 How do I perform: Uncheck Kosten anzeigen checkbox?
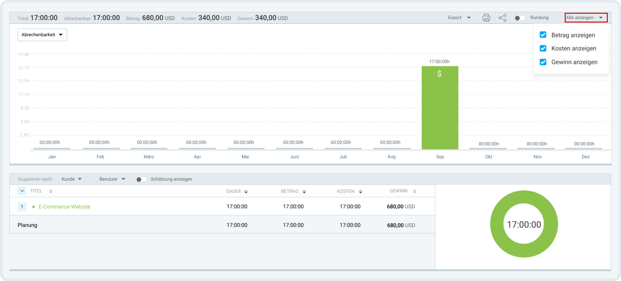point(543,48)
